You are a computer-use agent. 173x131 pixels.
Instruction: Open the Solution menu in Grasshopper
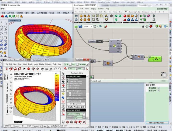[101, 9]
